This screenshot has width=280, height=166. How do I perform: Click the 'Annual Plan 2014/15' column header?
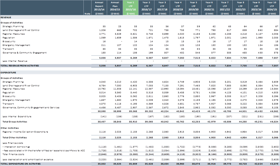(115, 8)
